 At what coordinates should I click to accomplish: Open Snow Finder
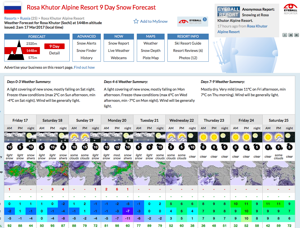[87, 50]
